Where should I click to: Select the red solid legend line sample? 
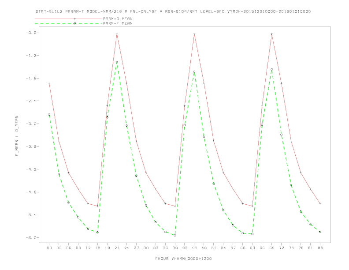point(68,19)
